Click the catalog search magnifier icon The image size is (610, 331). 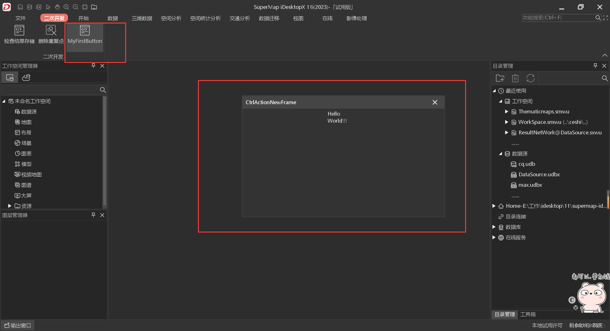(x=605, y=78)
